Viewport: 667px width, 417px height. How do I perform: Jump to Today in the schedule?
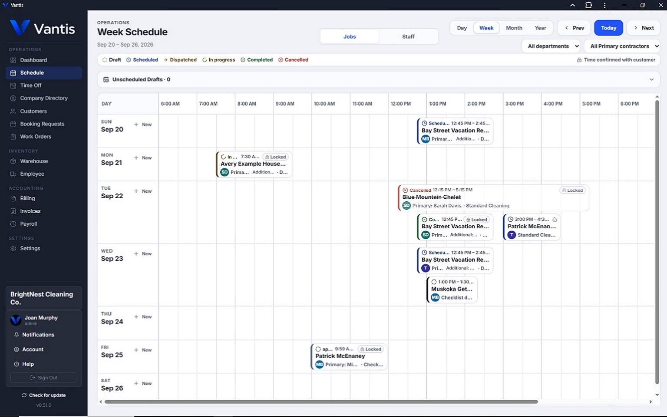click(608, 28)
